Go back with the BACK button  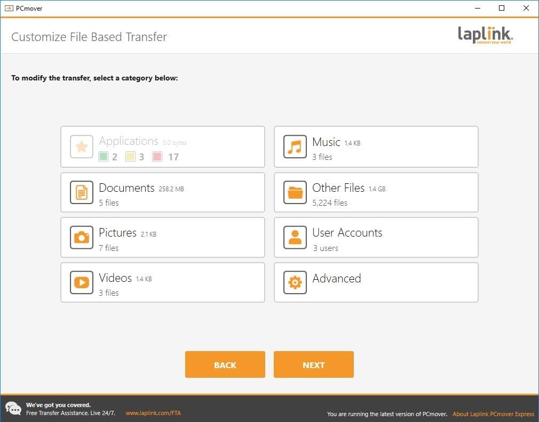click(225, 364)
